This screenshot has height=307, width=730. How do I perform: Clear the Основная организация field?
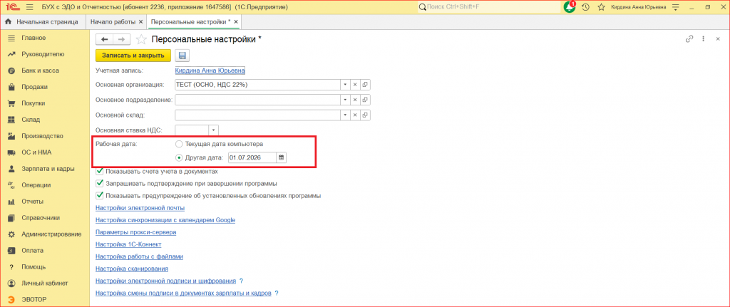[x=355, y=85]
